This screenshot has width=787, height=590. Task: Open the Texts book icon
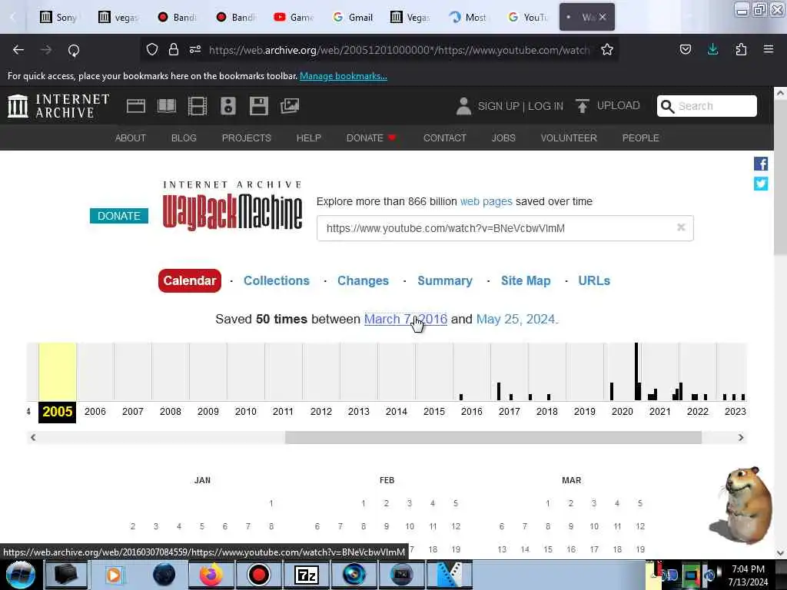point(167,106)
